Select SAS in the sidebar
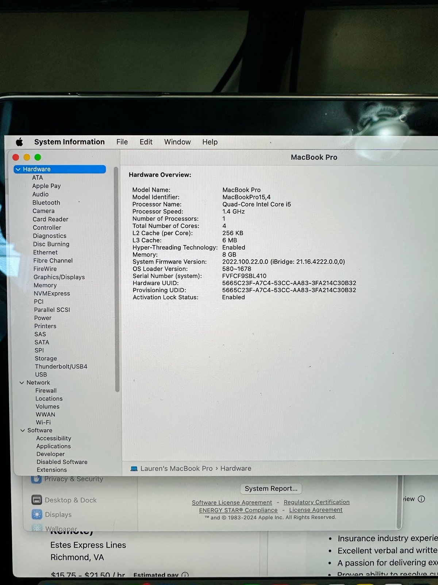Screen dimensions: 438x585 40,334
